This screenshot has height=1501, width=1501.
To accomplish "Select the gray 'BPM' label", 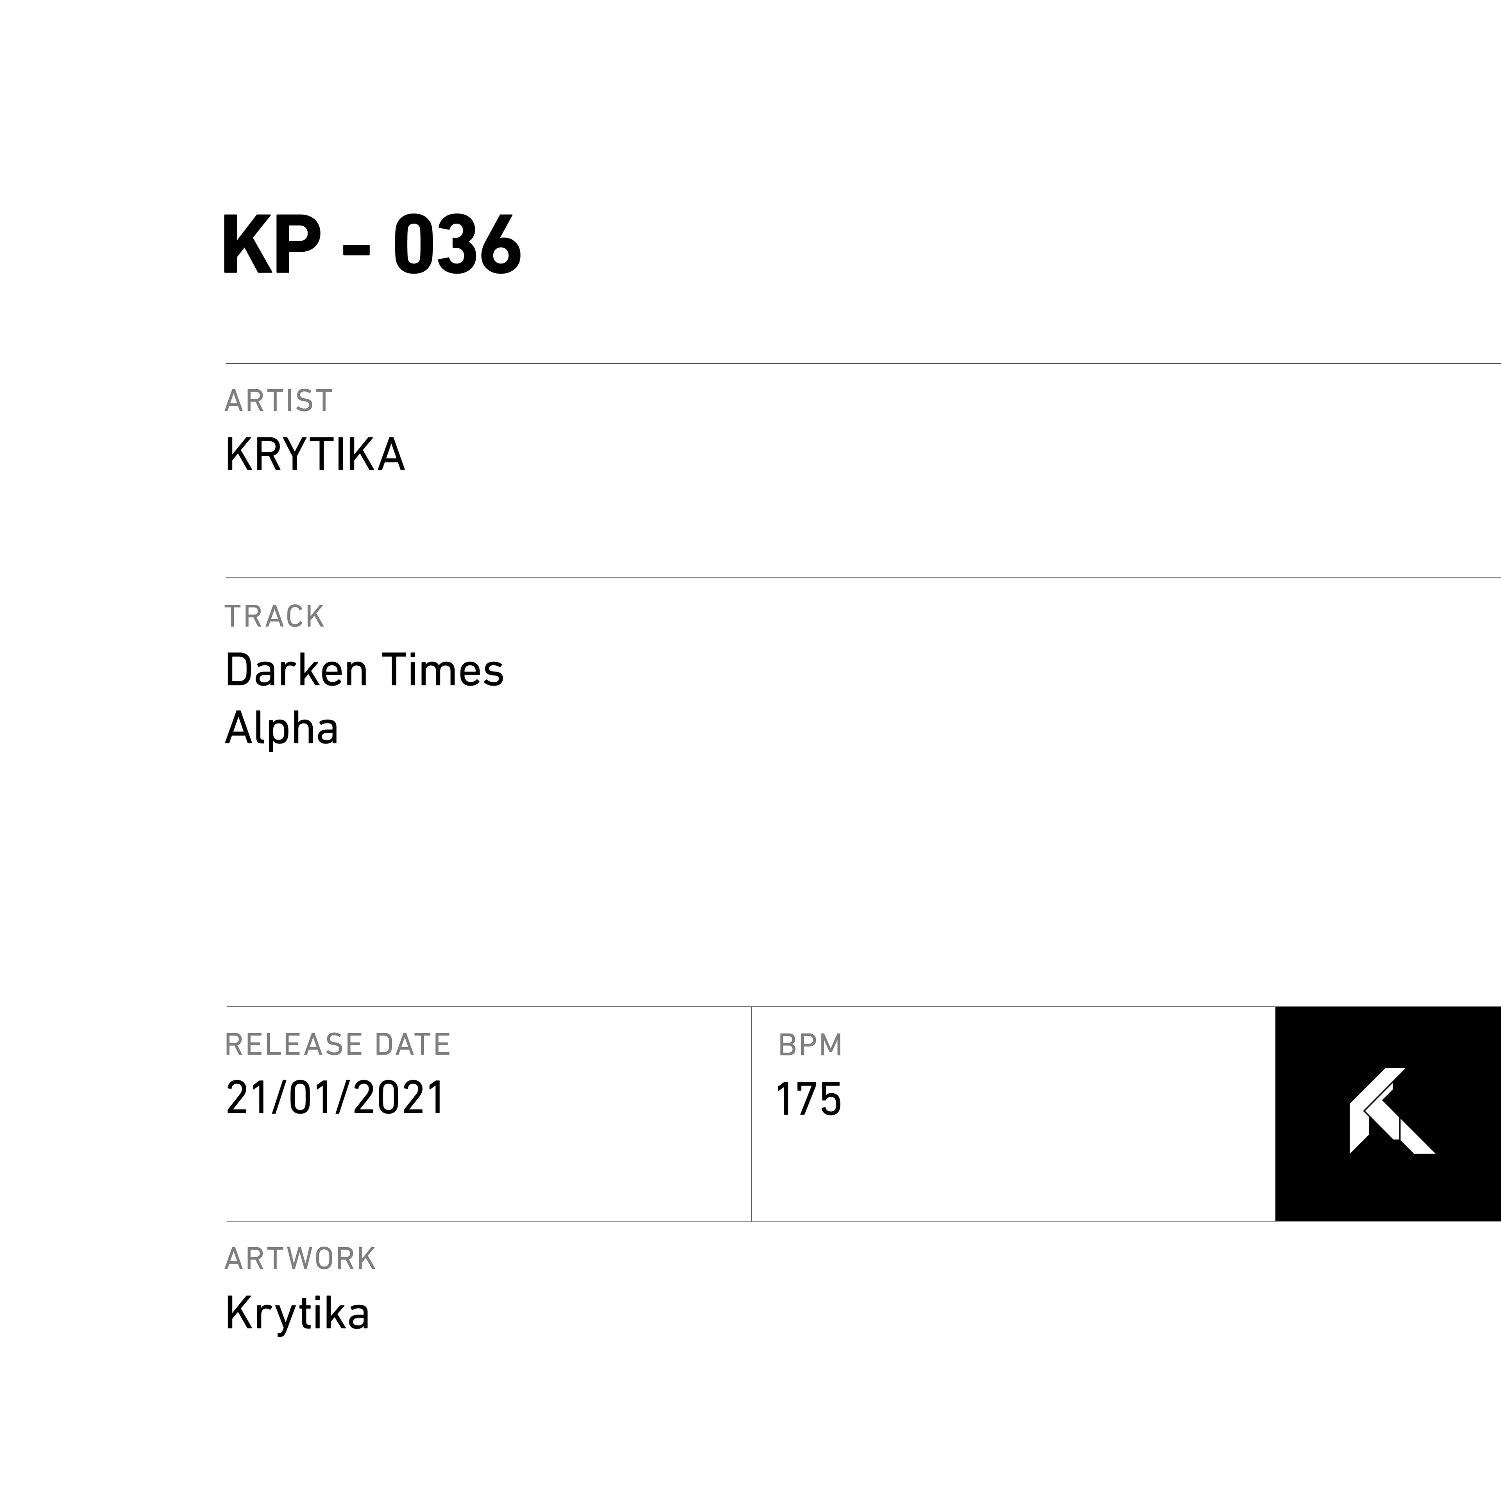I will [810, 1046].
